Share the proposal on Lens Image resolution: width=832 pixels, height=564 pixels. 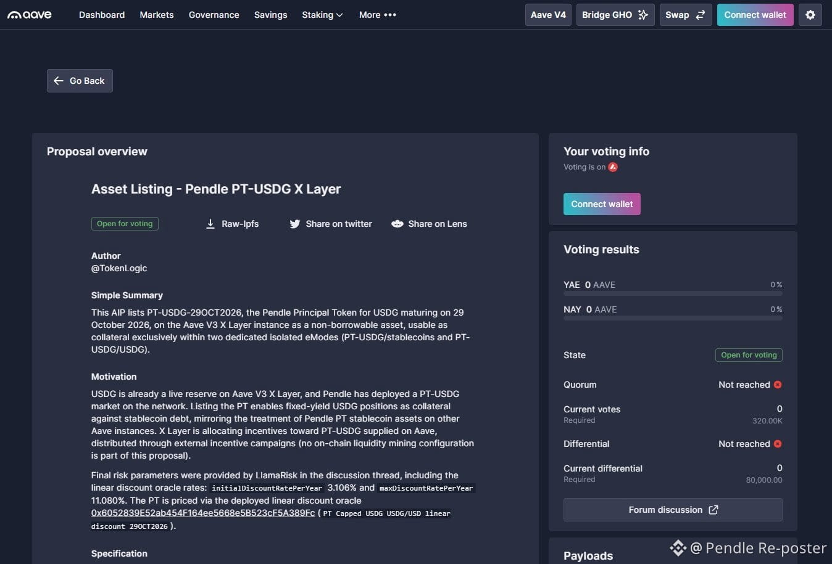tap(429, 224)
